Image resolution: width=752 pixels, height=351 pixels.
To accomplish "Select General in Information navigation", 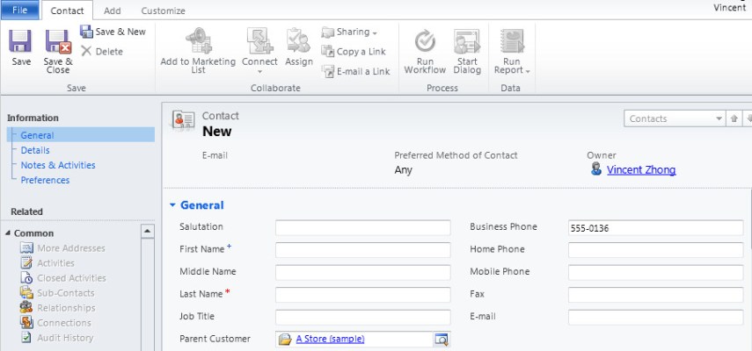I will (x=81, y=135).
